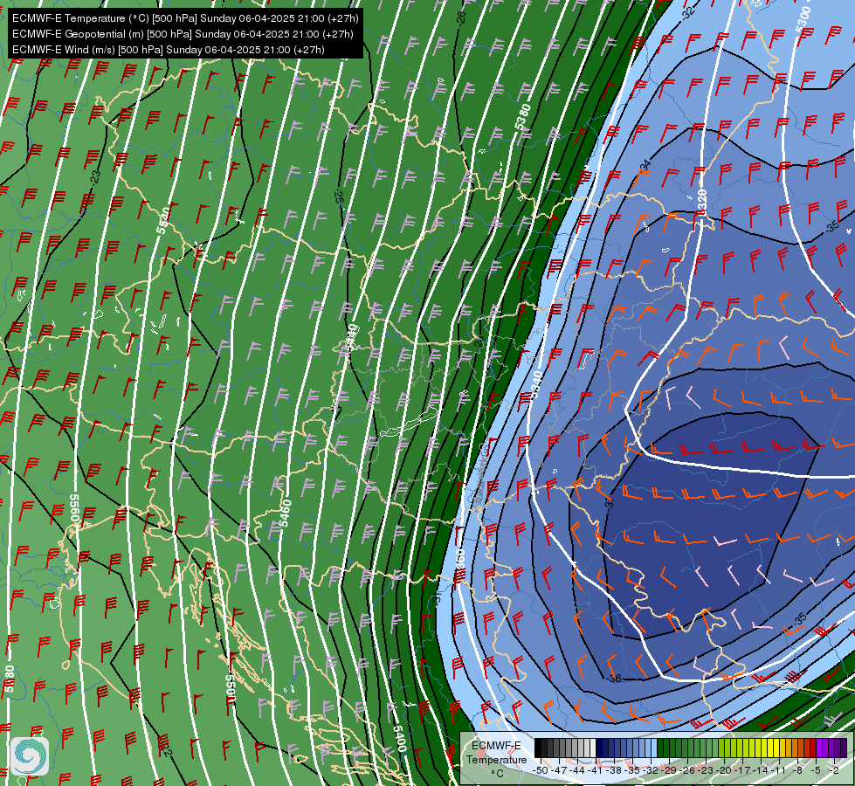Pick the yellow swatch above -14 in legend
This screenshot has height=786, width=855.
click(x=764, y=748)
